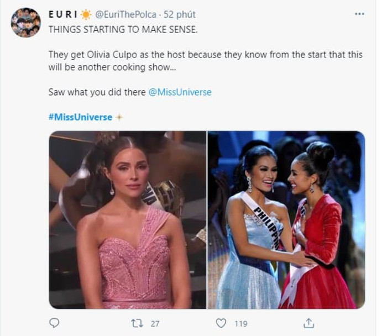Image resolution: width=387 pixels, height=336 pixels.
Task: Open the share upload icon
Action: coord(308,323)
